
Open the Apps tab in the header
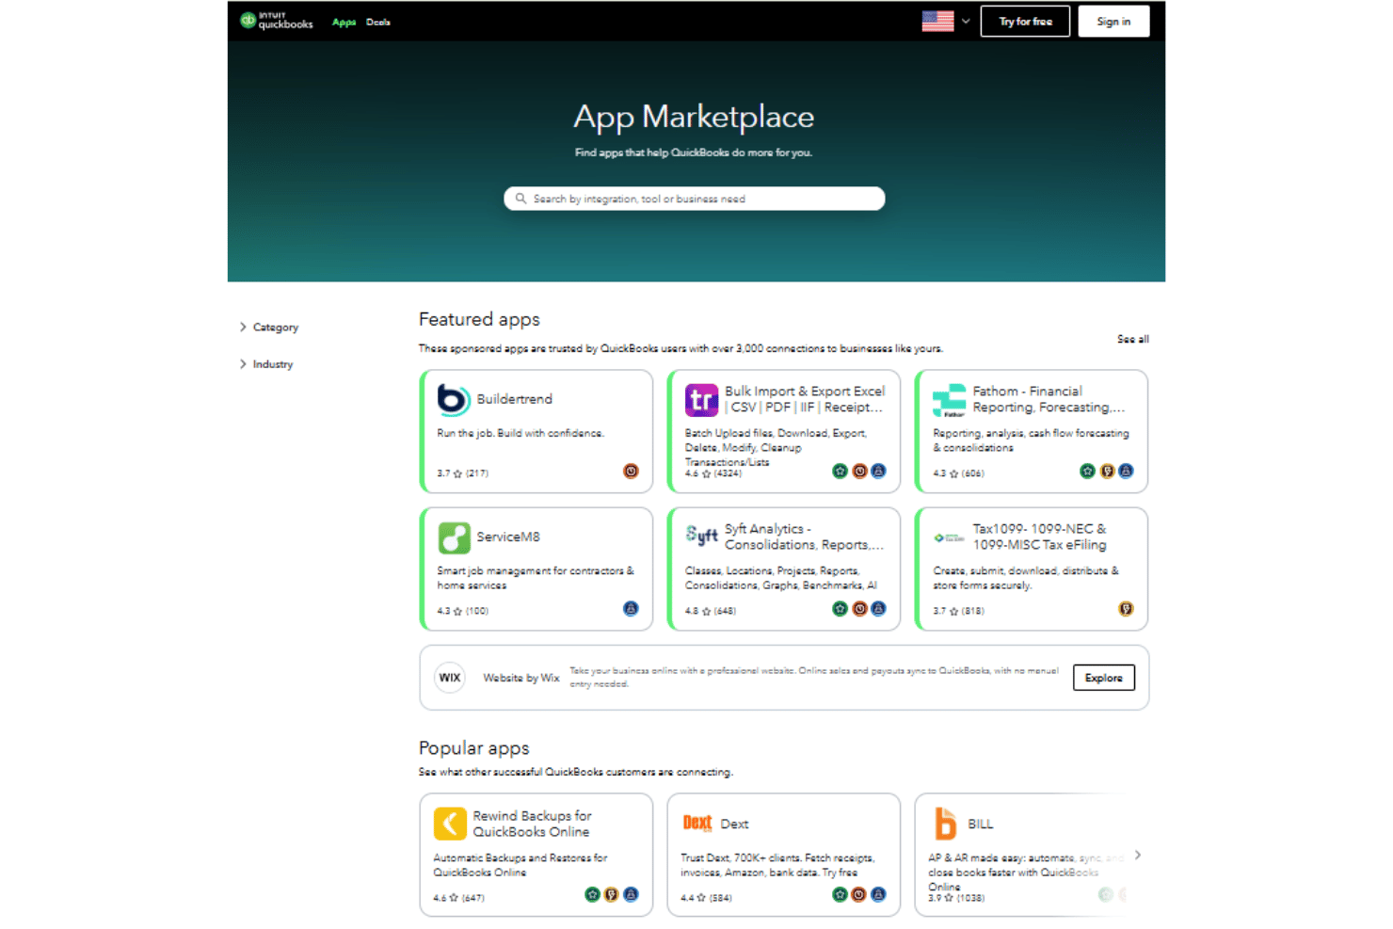[x=344, y=22]
